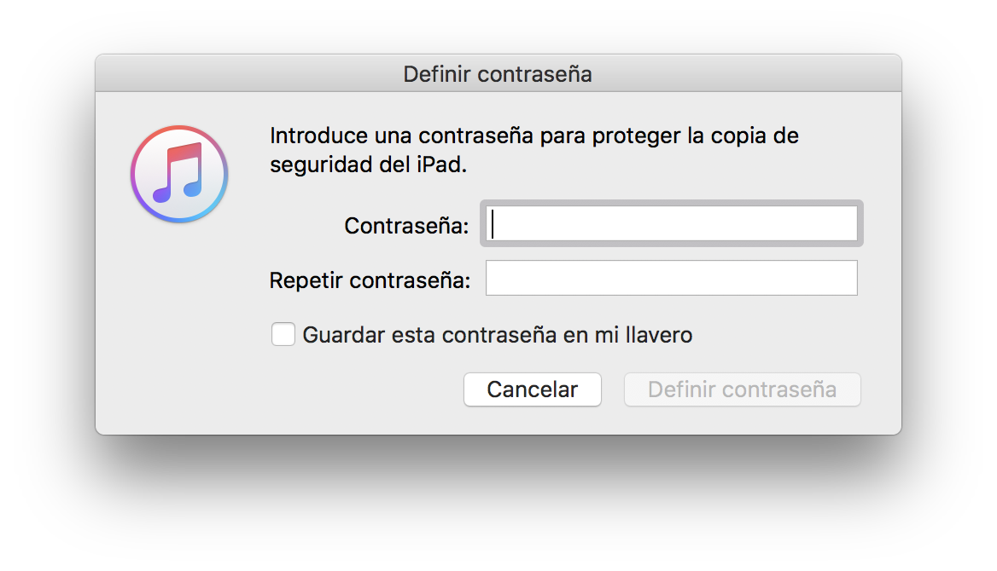The image size is (997, 571).
Task: Focus the Contraseña password field
Action: (x=671, y=224)
